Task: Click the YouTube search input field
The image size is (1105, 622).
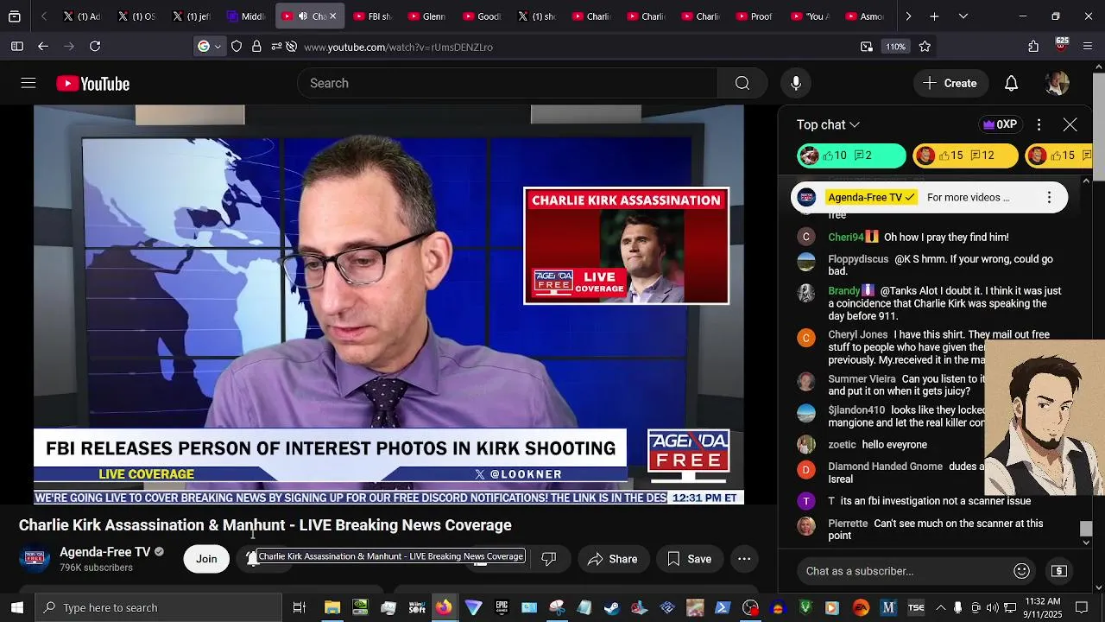Action: pos(508,83)
